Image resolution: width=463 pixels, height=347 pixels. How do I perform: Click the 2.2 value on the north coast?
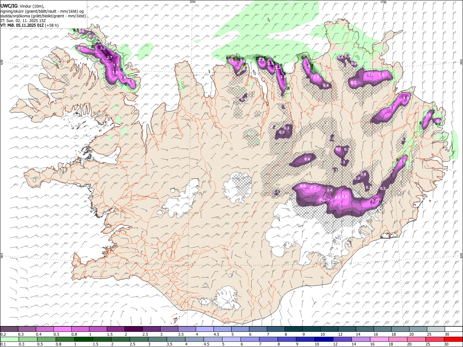coord(278,67)
